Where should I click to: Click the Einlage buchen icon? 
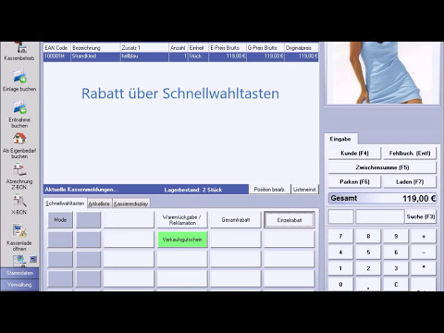tap(19, 77)
